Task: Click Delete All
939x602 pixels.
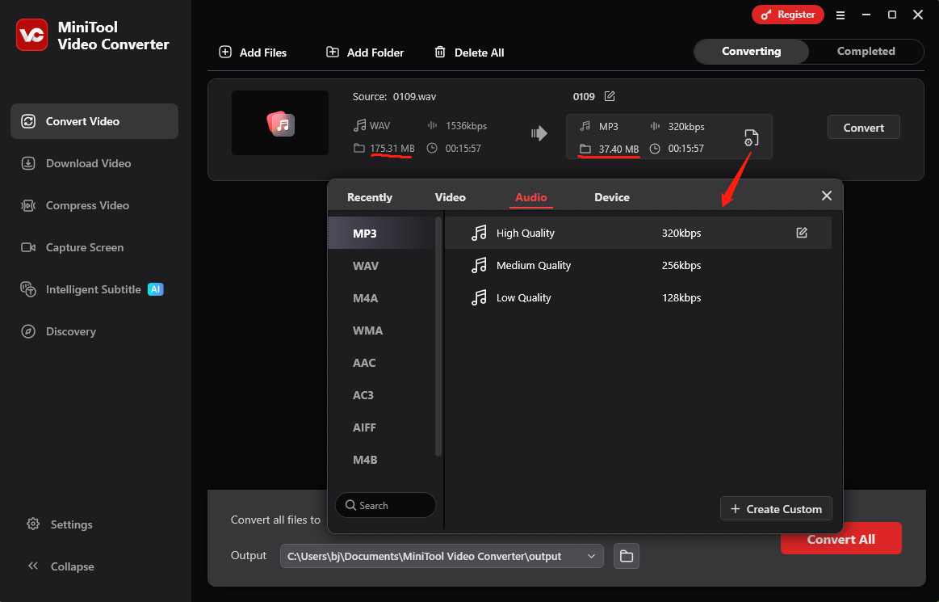Action: click(x=469, y=52)
